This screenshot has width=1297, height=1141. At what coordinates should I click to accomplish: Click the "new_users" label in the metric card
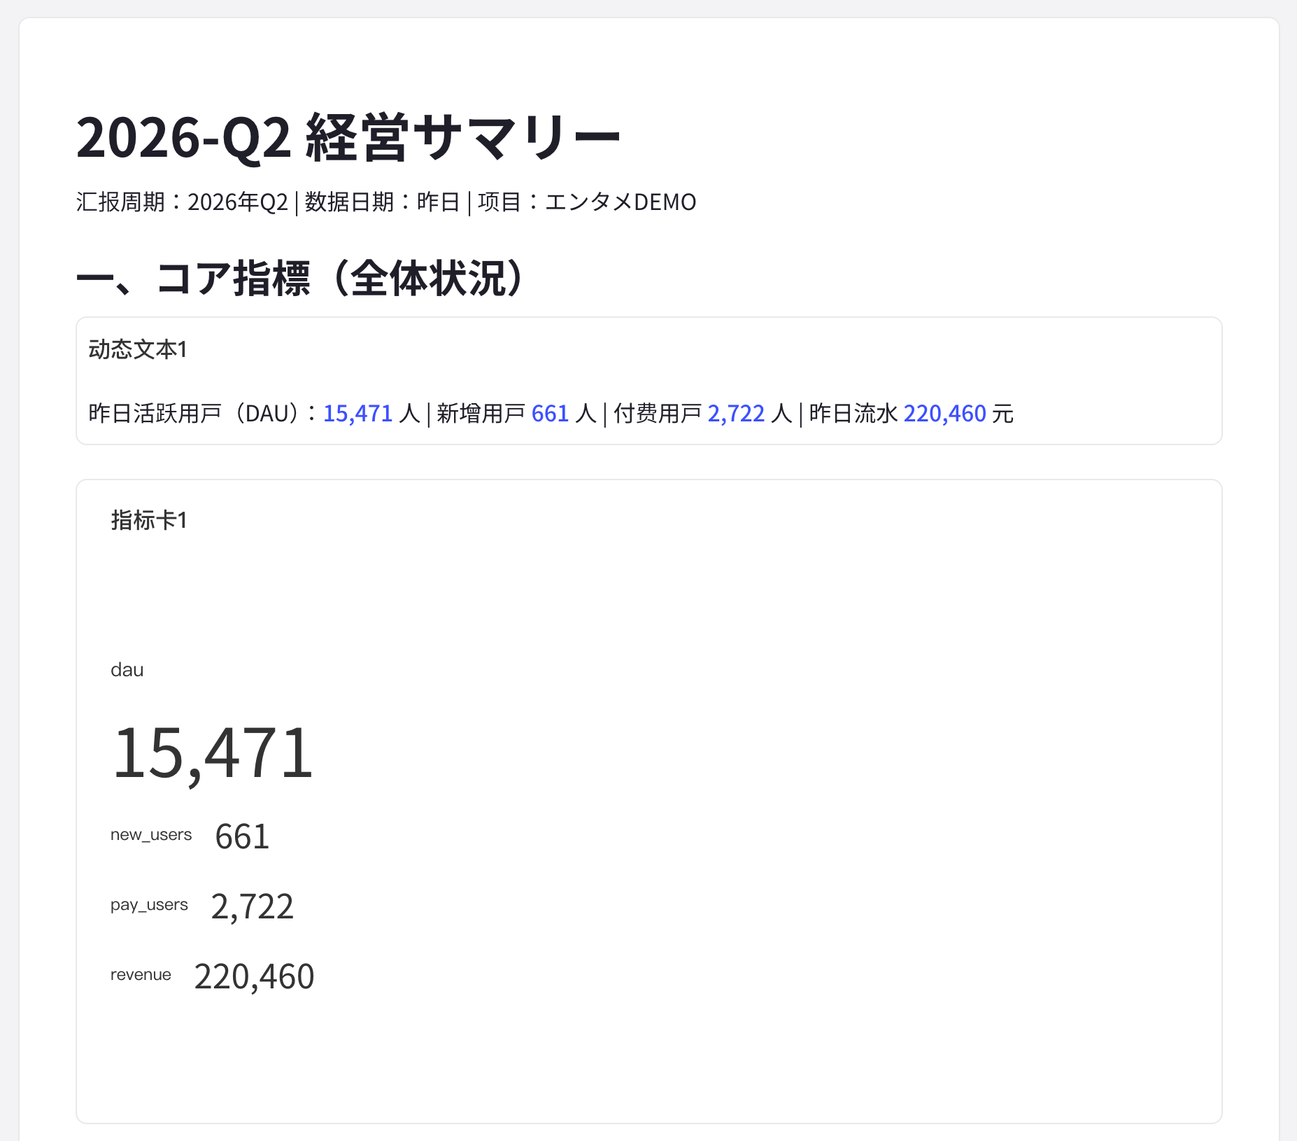pyautogui.click(x=151, y=834)
